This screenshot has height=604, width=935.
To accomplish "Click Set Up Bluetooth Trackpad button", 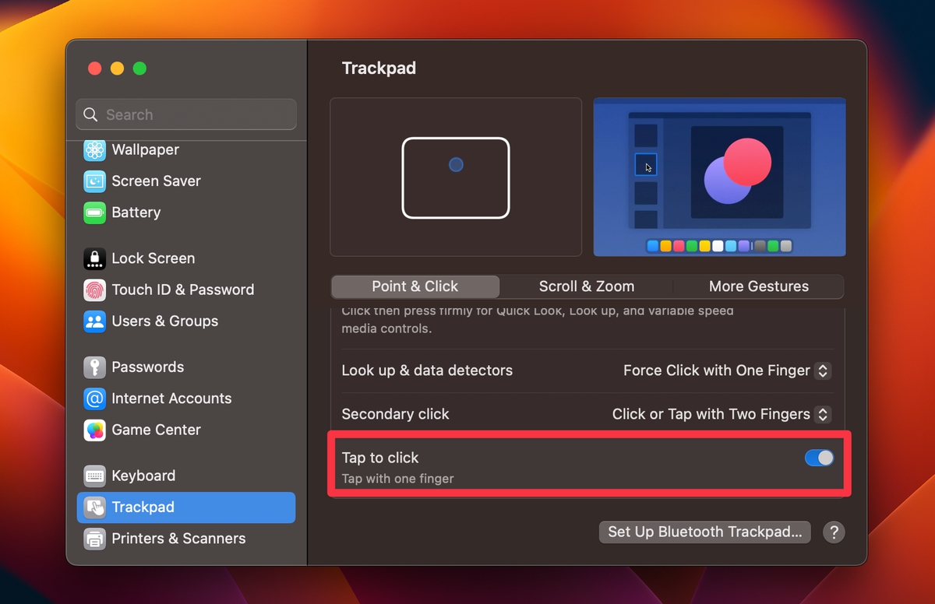I will pyautogui.click(x=704, y=532).
